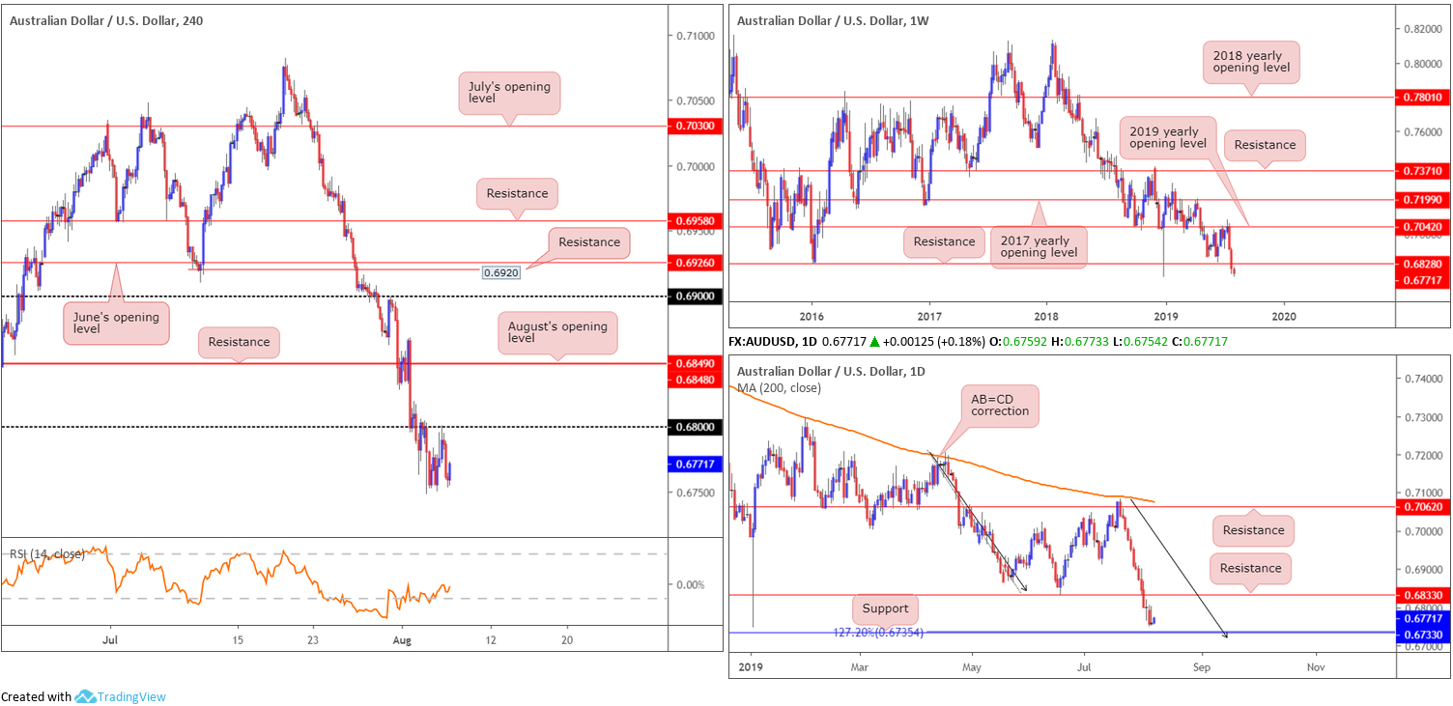The width and height of the screenshot is (1453, 706).
Task: Select the 'June's opening level' callout
Action: click(116, 323)
